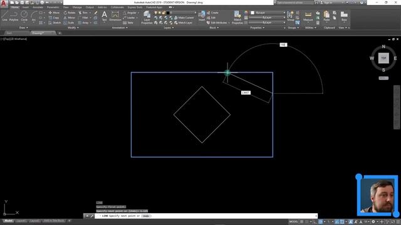Expand the Modify panel
Viewport: 401px width, 225px height.
point(73,27)
